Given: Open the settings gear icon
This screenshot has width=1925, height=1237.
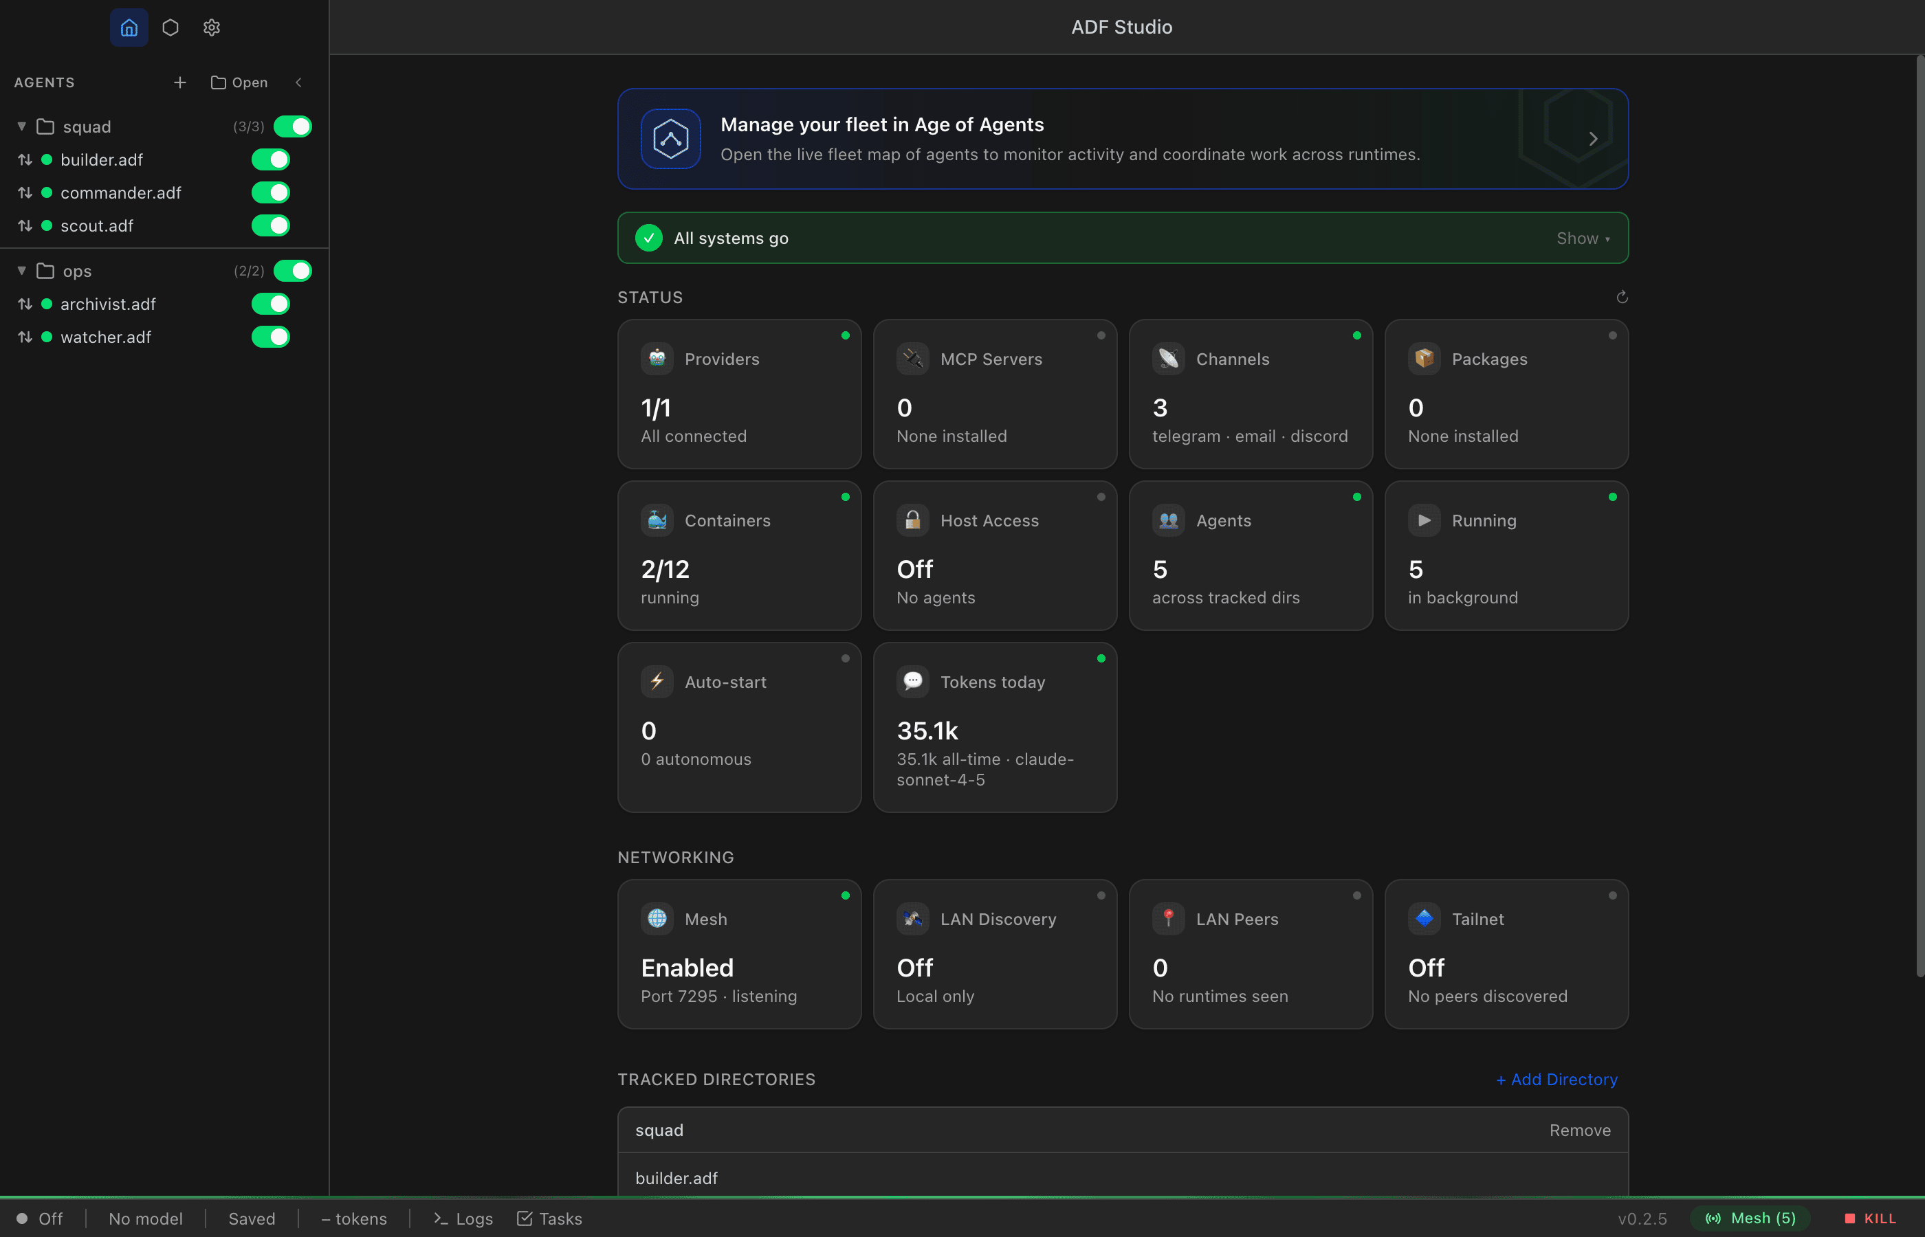Looking at the screenshot, I should click(211, 27).
